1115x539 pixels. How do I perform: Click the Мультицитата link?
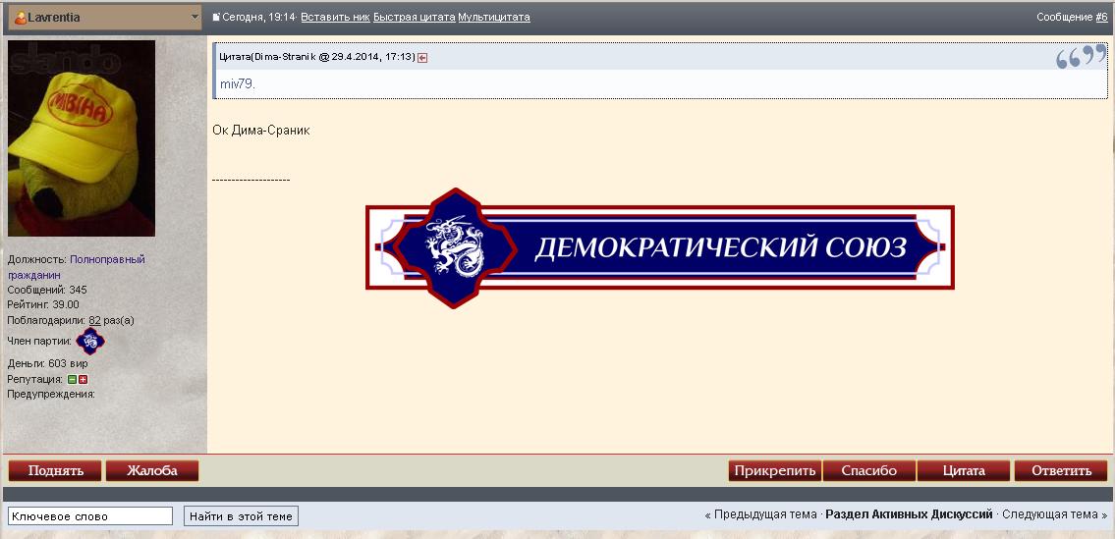493,17
